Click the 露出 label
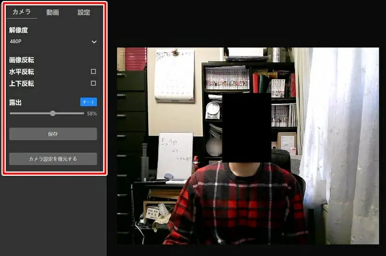The height and width of the screenshot is (256, 386). pyautogui.click(x=15, y=102)
